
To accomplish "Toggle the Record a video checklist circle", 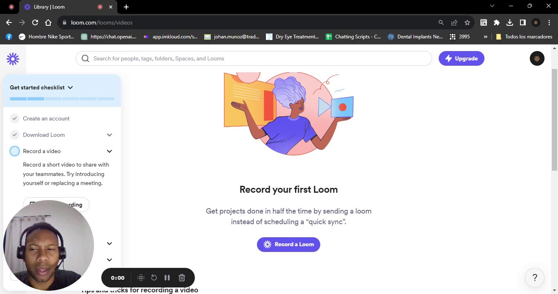I will coord(15,151).
